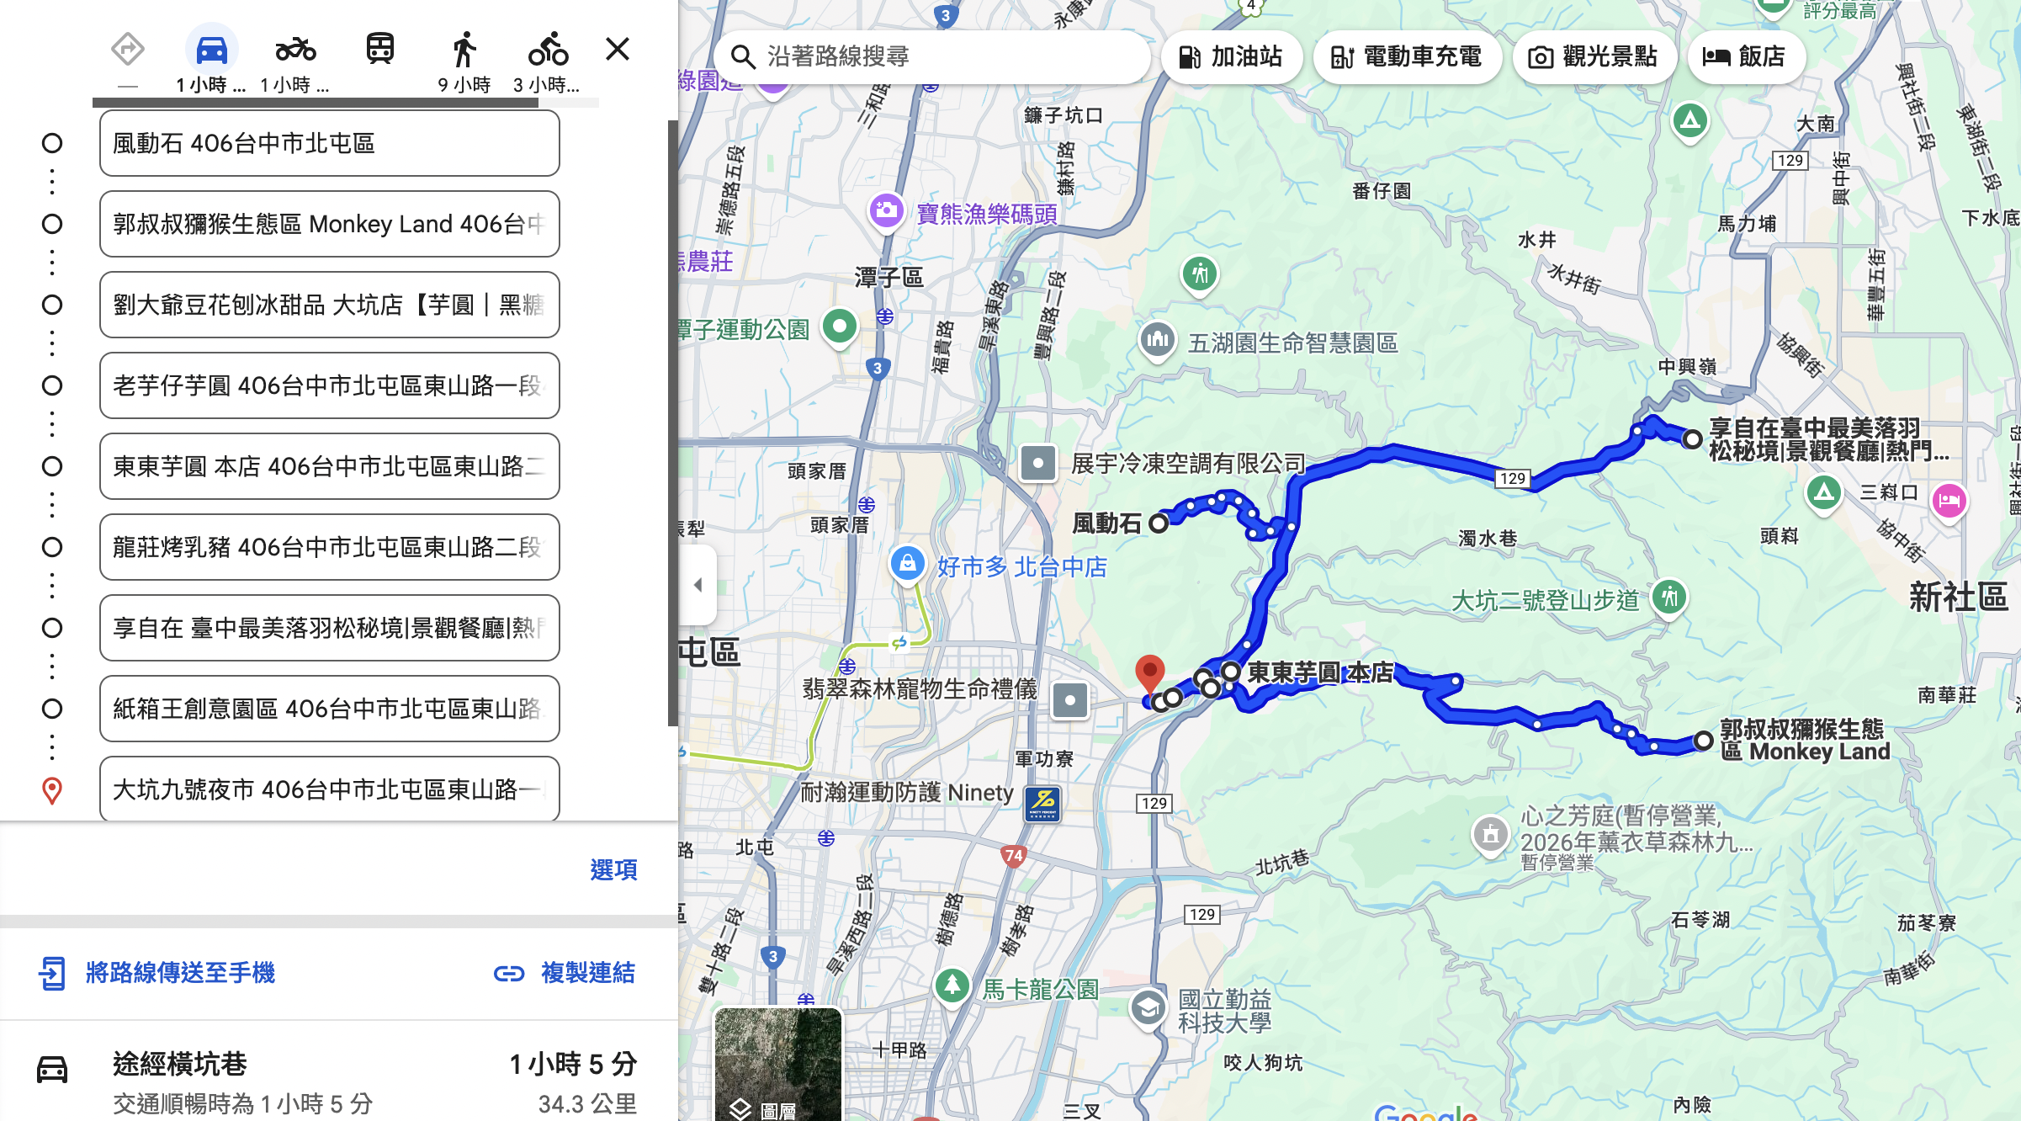
Task: Click the 享自在 restaurant waypoint on map
Action: point(1693,438)
